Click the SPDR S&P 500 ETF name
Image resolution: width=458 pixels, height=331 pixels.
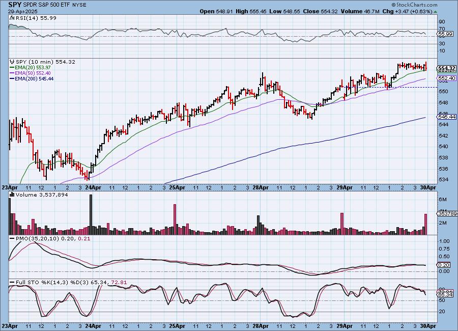click(x=46, y=5)
